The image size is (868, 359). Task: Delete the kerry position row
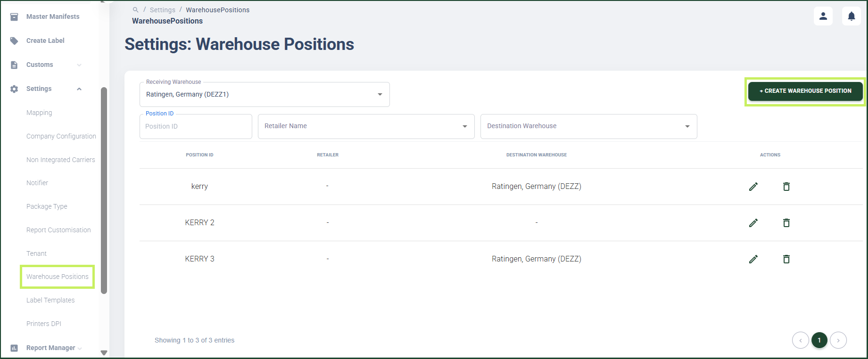tap(786, 187)
